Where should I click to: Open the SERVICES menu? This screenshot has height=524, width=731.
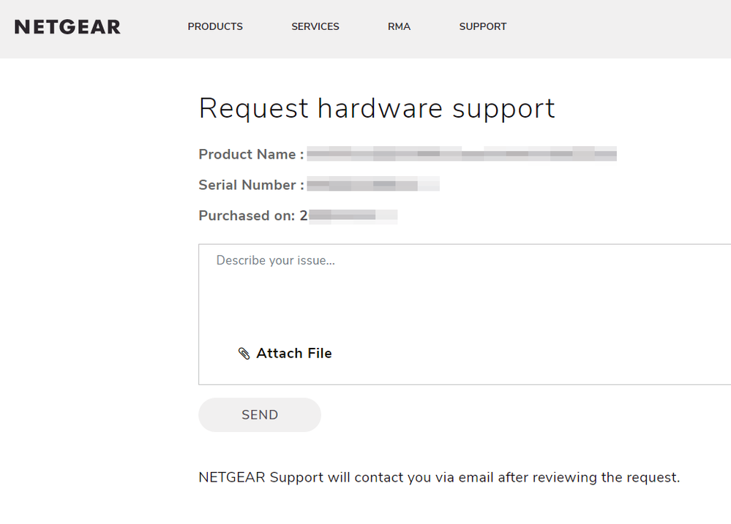(x=315, y=26)
